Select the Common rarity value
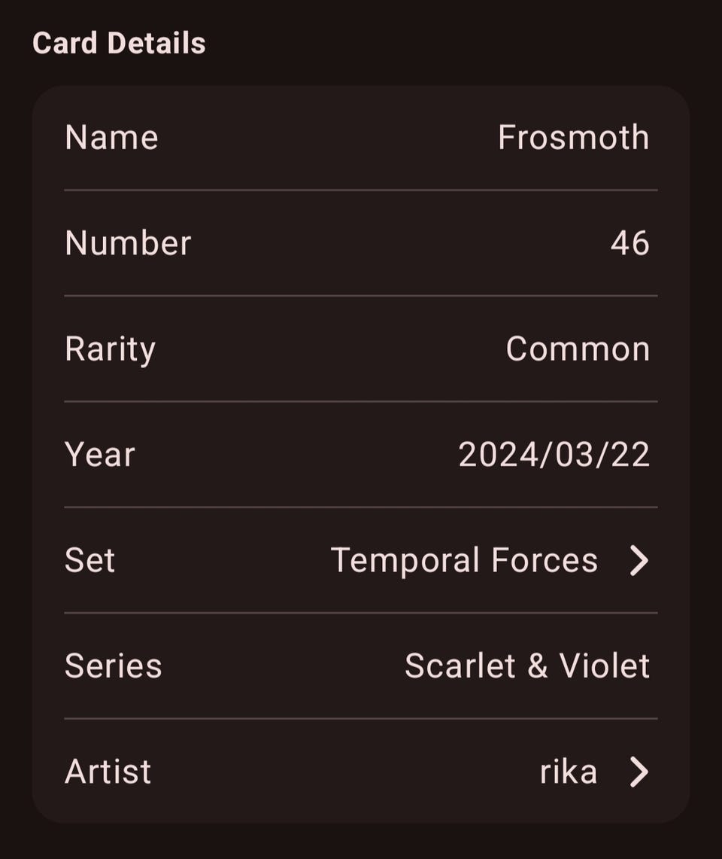The height and width of the screenshot is (859, 722). click(578, 349)
